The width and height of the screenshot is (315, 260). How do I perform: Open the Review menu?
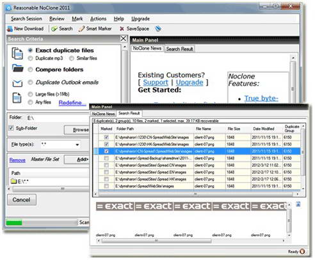pos(57,19)
